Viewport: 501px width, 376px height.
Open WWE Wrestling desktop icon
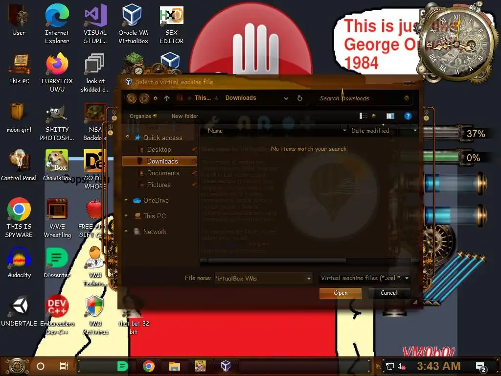(57, 218)
